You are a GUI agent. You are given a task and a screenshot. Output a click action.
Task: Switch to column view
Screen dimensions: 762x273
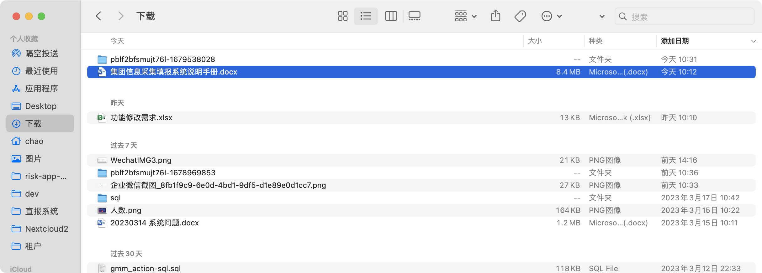tap(391, 16)
